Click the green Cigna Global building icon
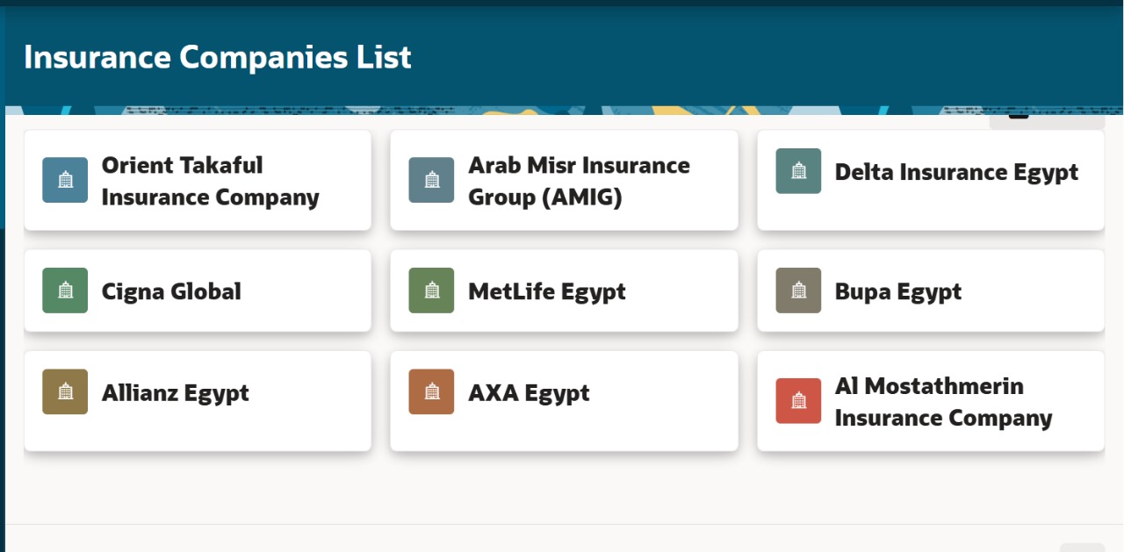Image resolution: width=1124 pixels, height=552 pixels. pos(64,290)
